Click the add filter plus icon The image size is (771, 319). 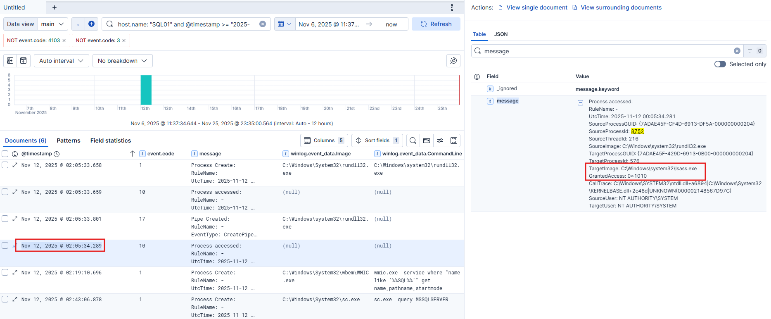[x=91, y=24]
